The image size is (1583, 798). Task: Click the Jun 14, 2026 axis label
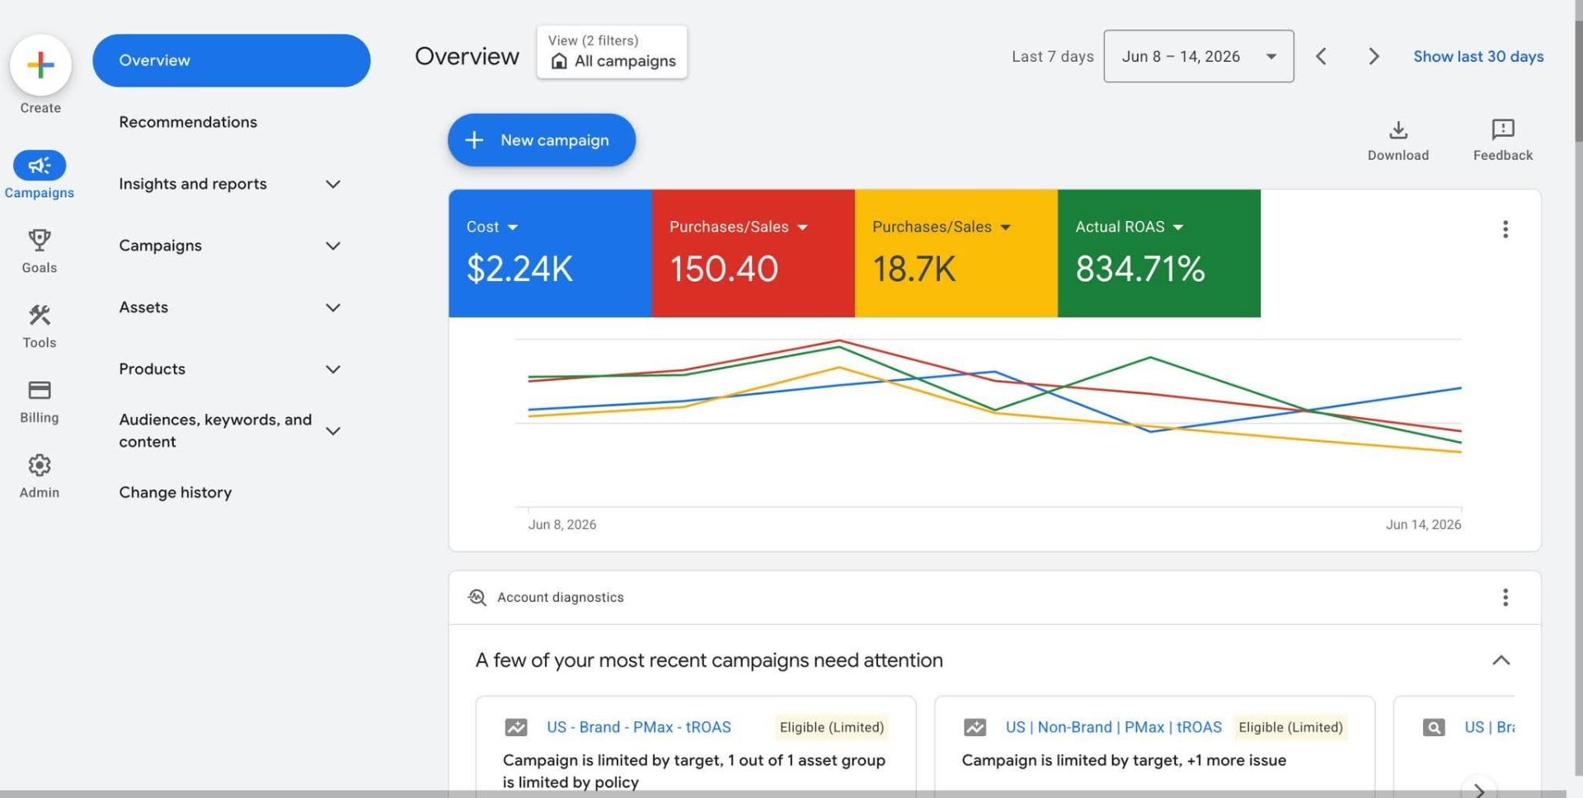point(1423,524)
